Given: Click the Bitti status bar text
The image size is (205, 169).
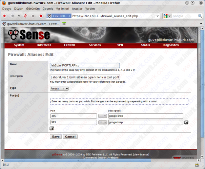Looking at the screenshot, I should (6, 165).
